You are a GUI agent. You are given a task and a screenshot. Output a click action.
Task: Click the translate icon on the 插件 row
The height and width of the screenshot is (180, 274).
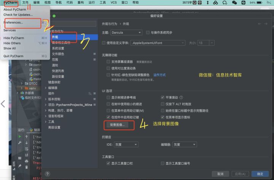(x=90, y=94)
